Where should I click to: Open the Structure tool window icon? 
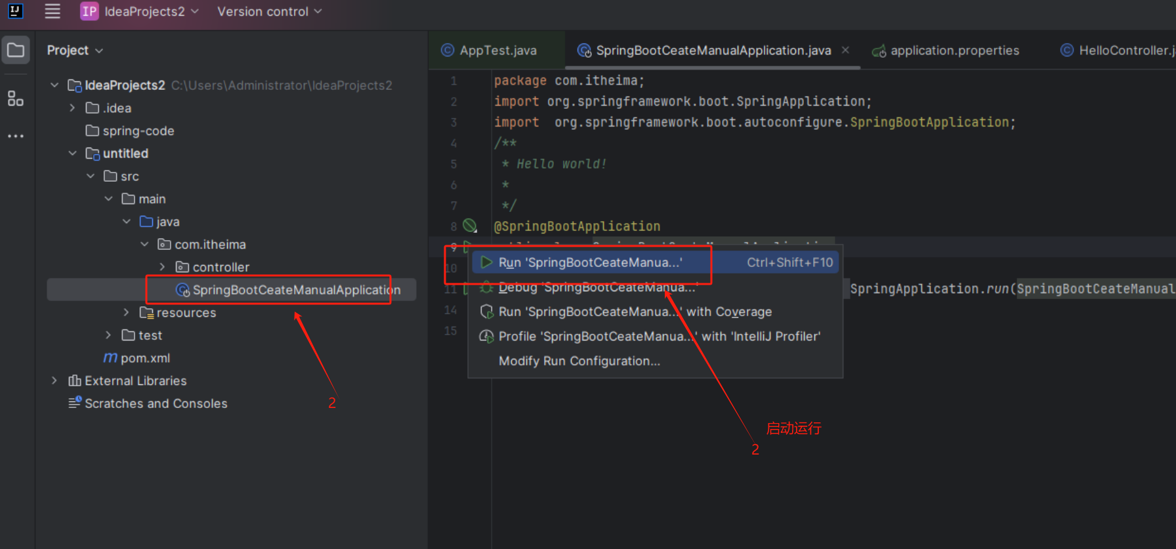[16, 98]
